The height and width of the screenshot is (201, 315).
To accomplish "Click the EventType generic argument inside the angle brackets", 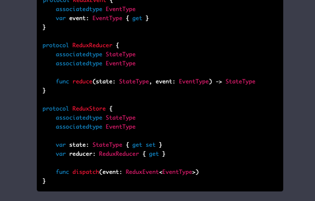I will click(177, 172).
